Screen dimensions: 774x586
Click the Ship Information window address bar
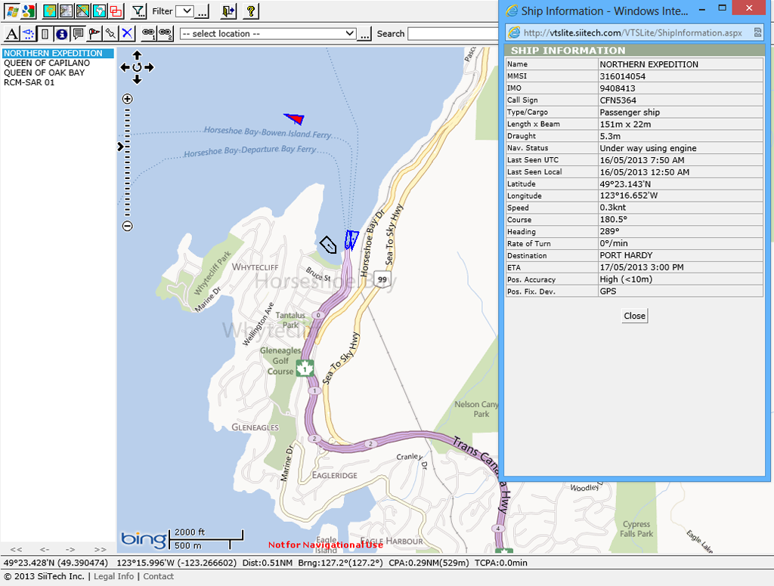click(x=633, y=33)
